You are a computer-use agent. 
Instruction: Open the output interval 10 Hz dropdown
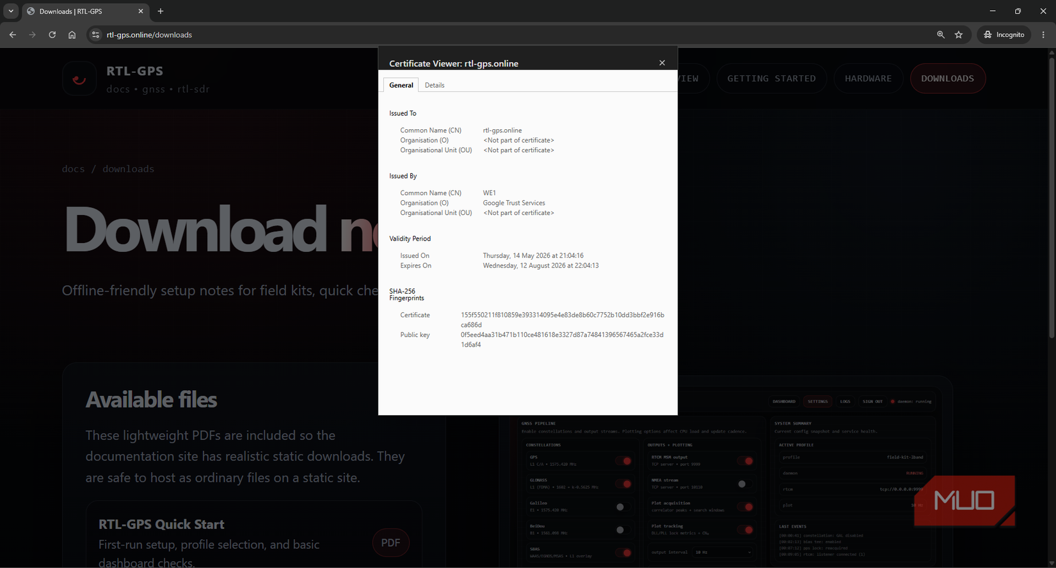pyautogui.click(x=723, y=552)
